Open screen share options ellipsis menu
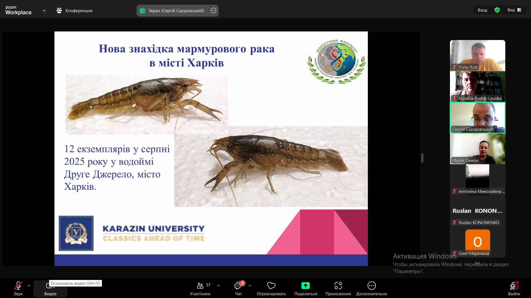Viewport: 531px width, 298px height. click(x=214, y=10)
